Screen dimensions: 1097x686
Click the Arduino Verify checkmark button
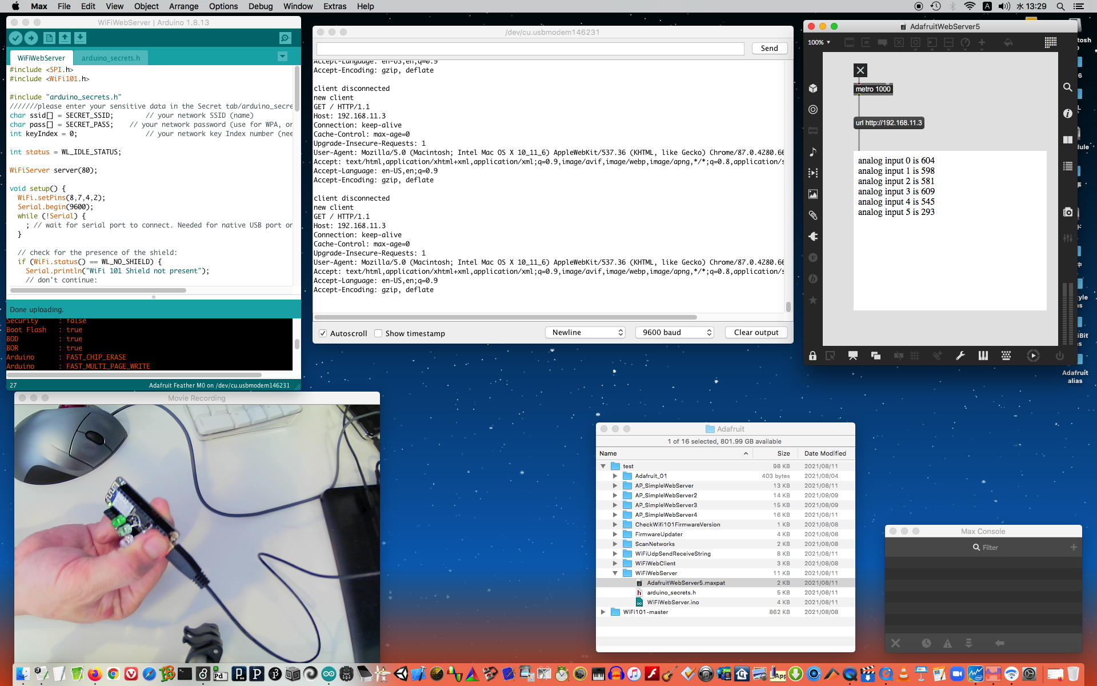click(15, 38)
